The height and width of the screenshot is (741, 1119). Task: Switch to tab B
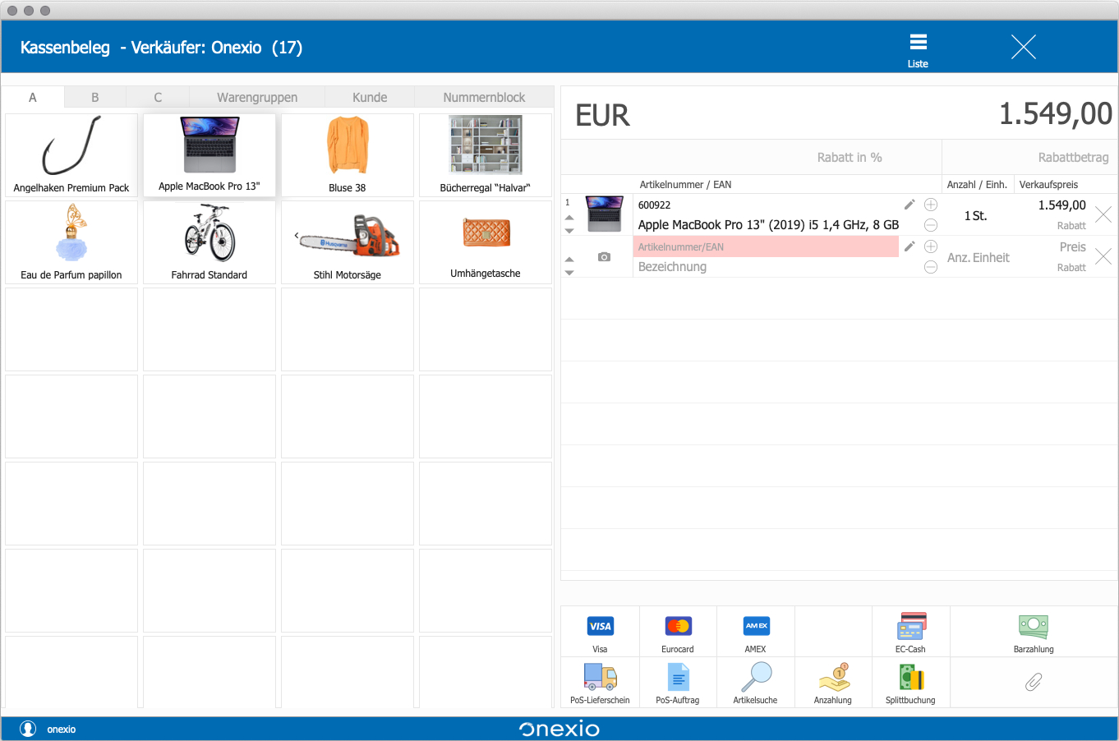95,97
